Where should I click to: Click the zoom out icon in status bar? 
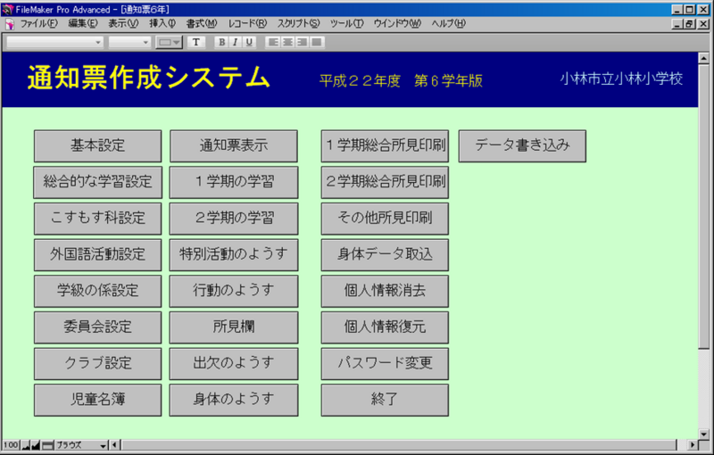pyautogui.click(x=26, y=444)
